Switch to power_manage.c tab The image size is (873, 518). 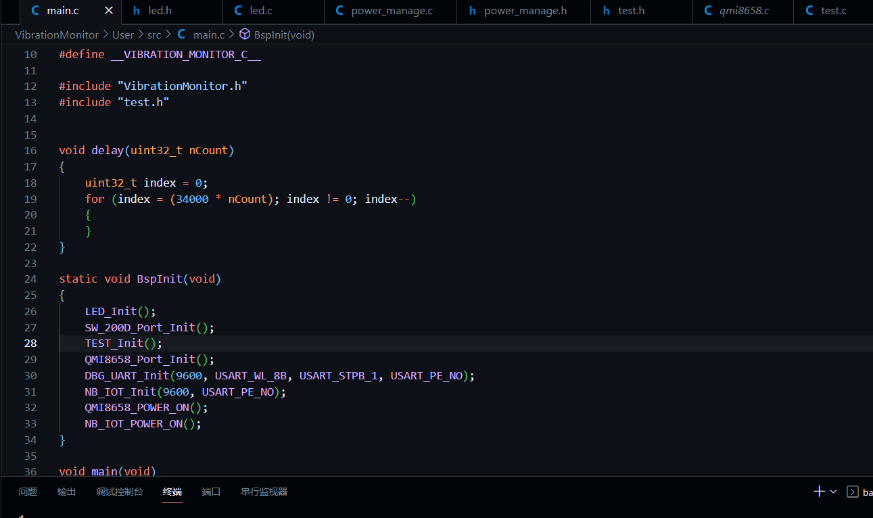coord(390,11)
